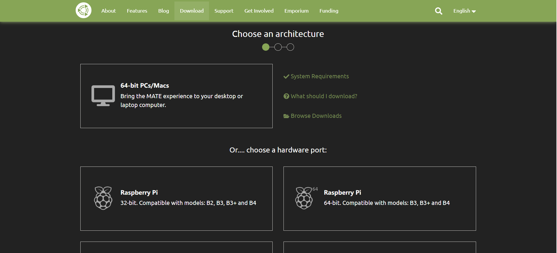Choose the 64-bit Raspberry Pi card description
Image resolution: width=557 pixels, height=253 pixels.
(387, 203)
